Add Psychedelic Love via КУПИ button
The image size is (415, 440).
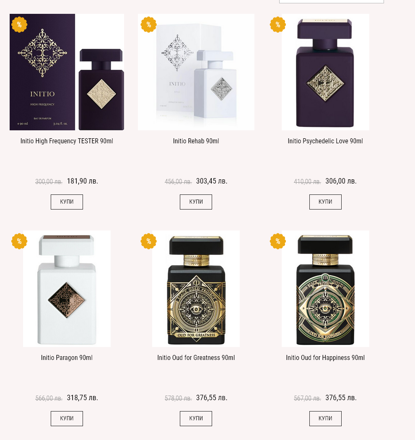click(x=325, y=202)
